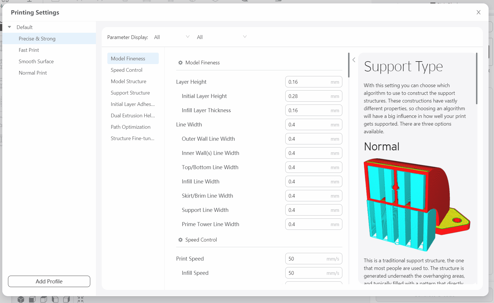Edit the Inner Wall(s) Line Width field
Viewport: 494px width, 303px height.
314,153
